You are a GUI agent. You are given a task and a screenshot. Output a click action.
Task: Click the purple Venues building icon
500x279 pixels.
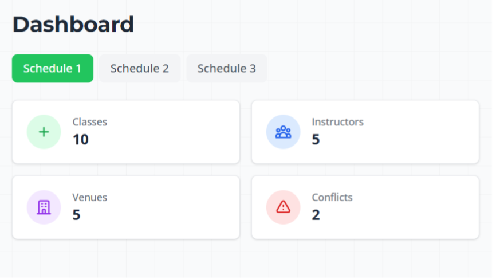(x=44, y=207)
